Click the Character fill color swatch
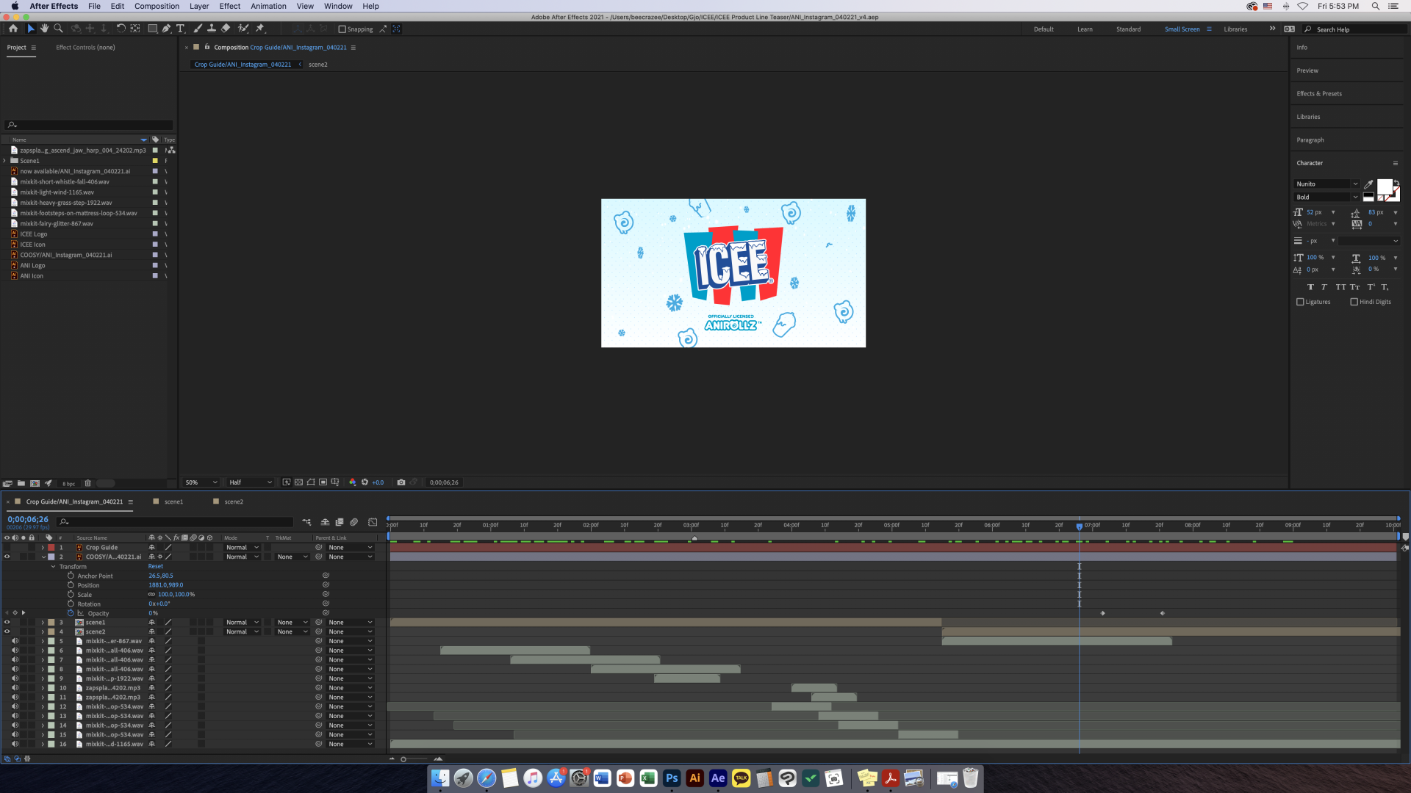1411x793 pixels. [1385, 187]
